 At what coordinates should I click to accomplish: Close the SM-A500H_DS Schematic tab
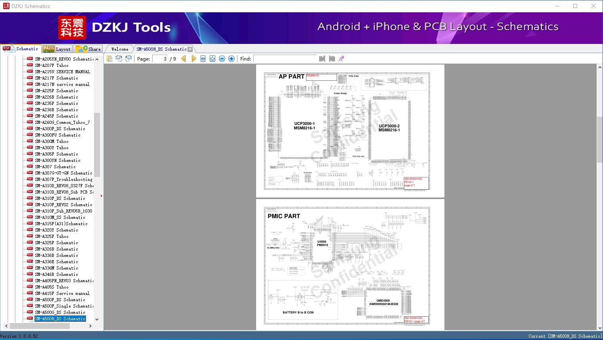click(190, 49)
